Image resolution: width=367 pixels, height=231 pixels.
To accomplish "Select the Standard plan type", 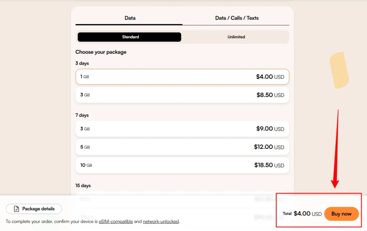I will pos(130,37).
